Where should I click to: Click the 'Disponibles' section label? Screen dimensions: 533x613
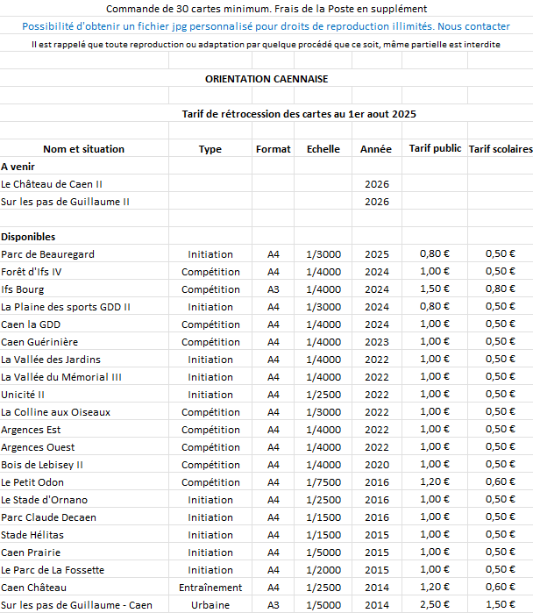coord(28,237)
